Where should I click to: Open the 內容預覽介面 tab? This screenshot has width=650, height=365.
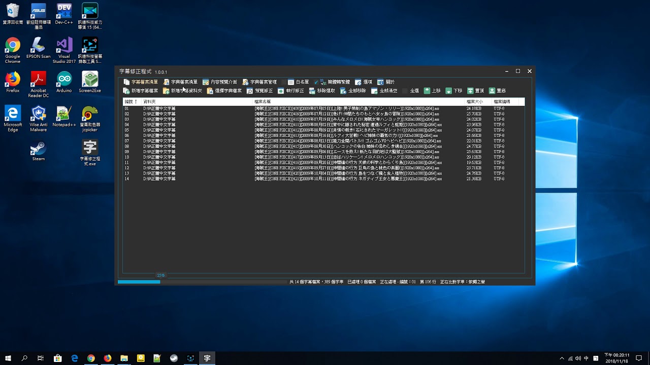(x=220, y=82)
